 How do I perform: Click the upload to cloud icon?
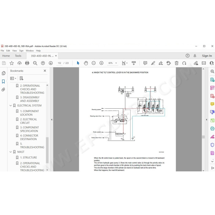coord(19,63)
